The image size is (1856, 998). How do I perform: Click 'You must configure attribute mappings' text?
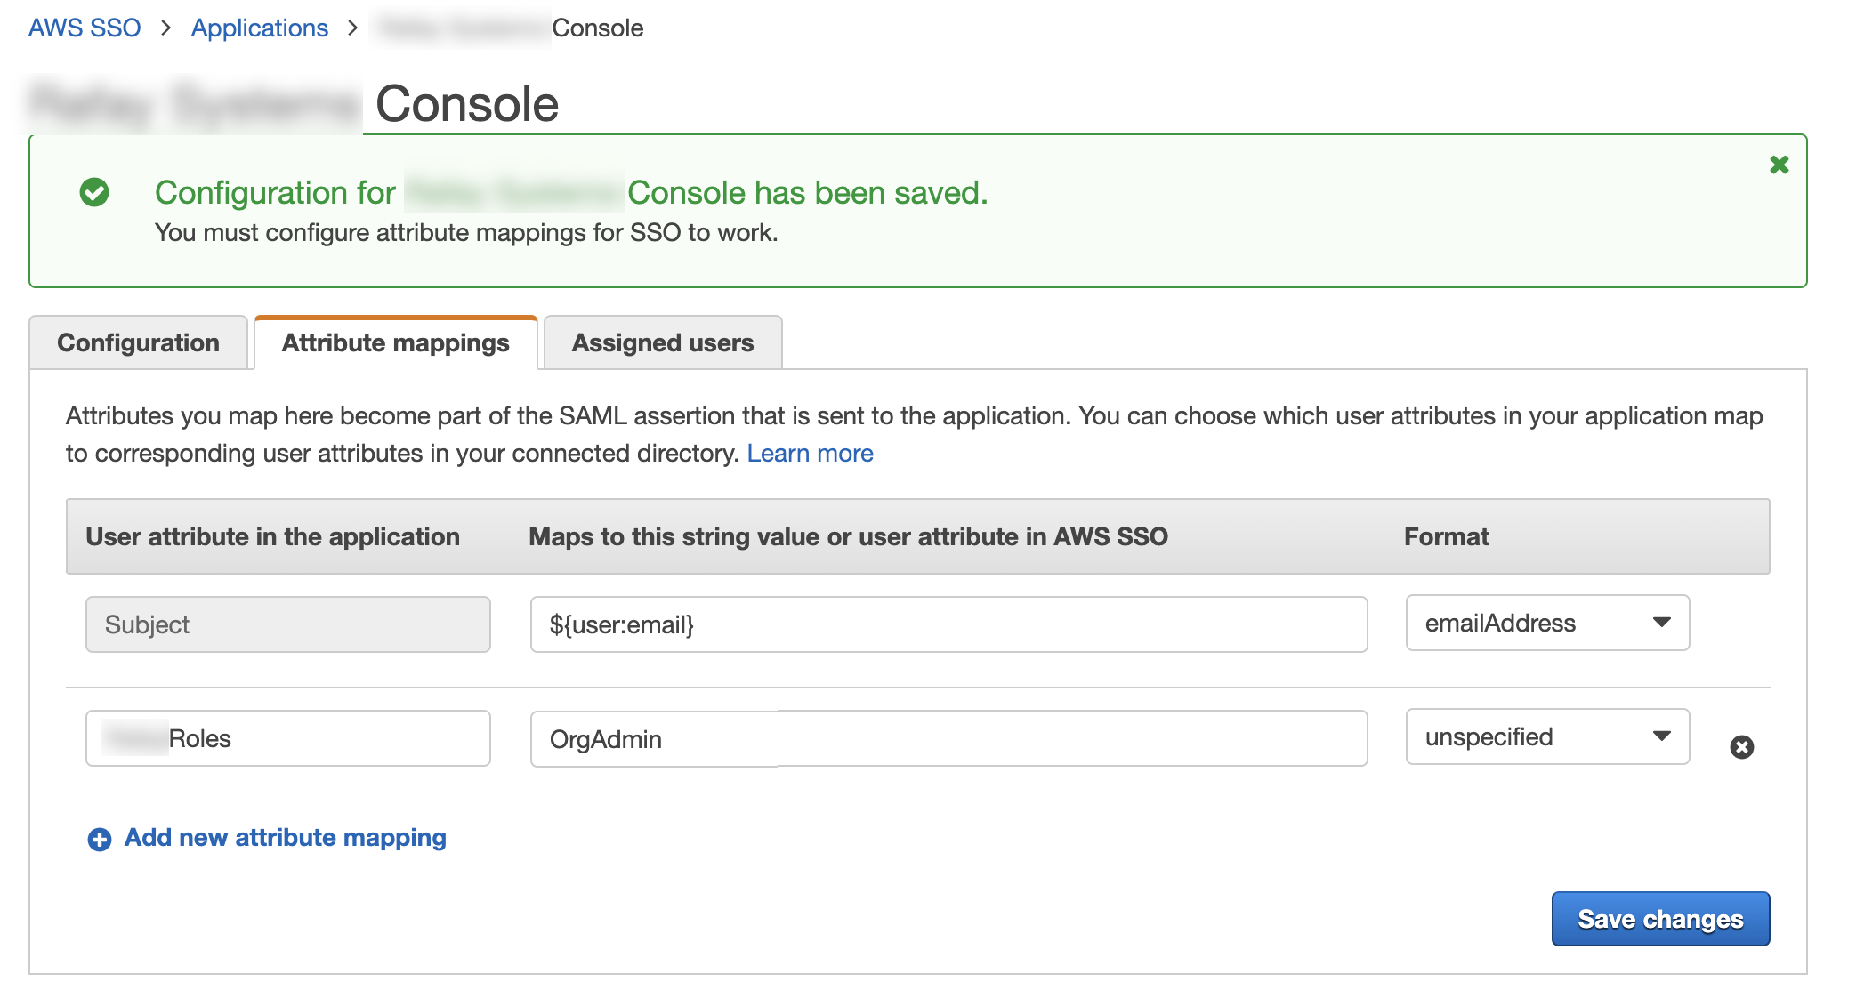click(x=466, y=233)
